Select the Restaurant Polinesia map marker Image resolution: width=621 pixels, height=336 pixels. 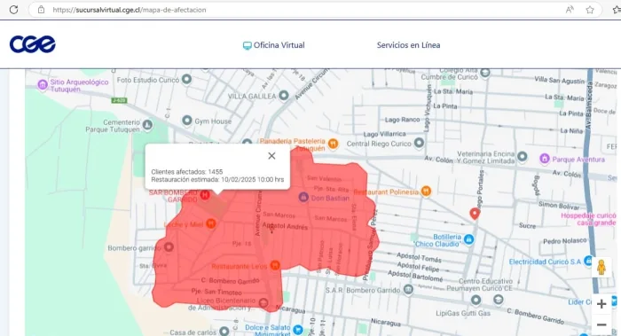pos(426,191)
